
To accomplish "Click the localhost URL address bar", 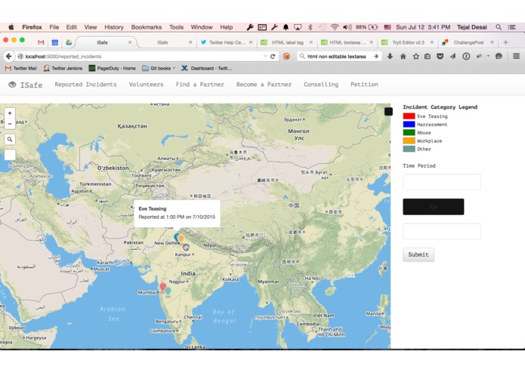I will coord(139,56).
